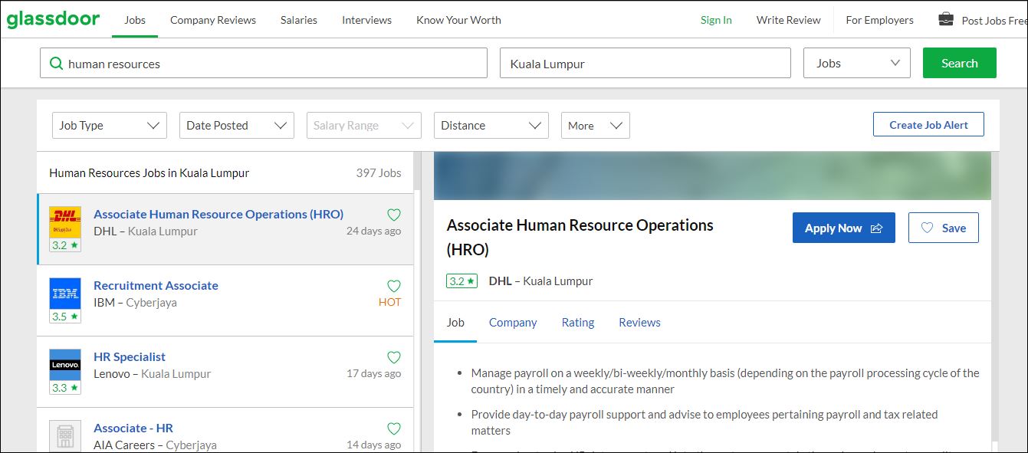Click the green Search button
Screen dimensions: 1028x453
click(x=960, y=64)
